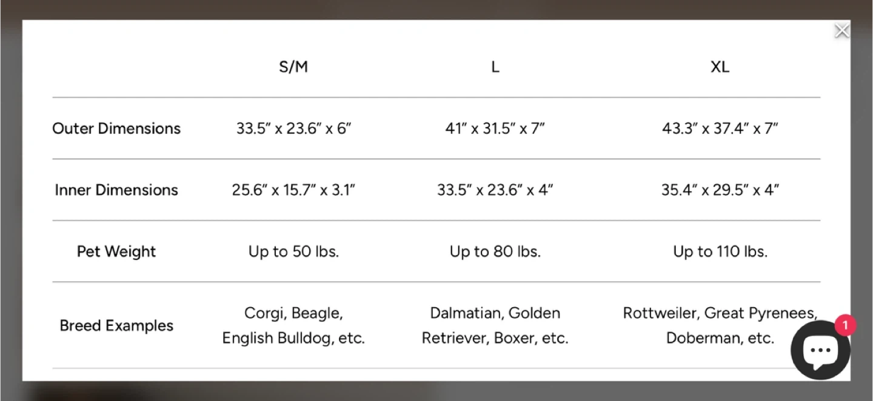Click the "Up to 80 lbs." cell

click(x=495, y=251)
